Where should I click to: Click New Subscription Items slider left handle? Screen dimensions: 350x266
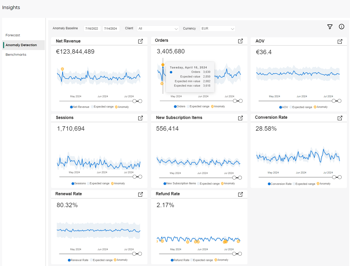(234, 178)
